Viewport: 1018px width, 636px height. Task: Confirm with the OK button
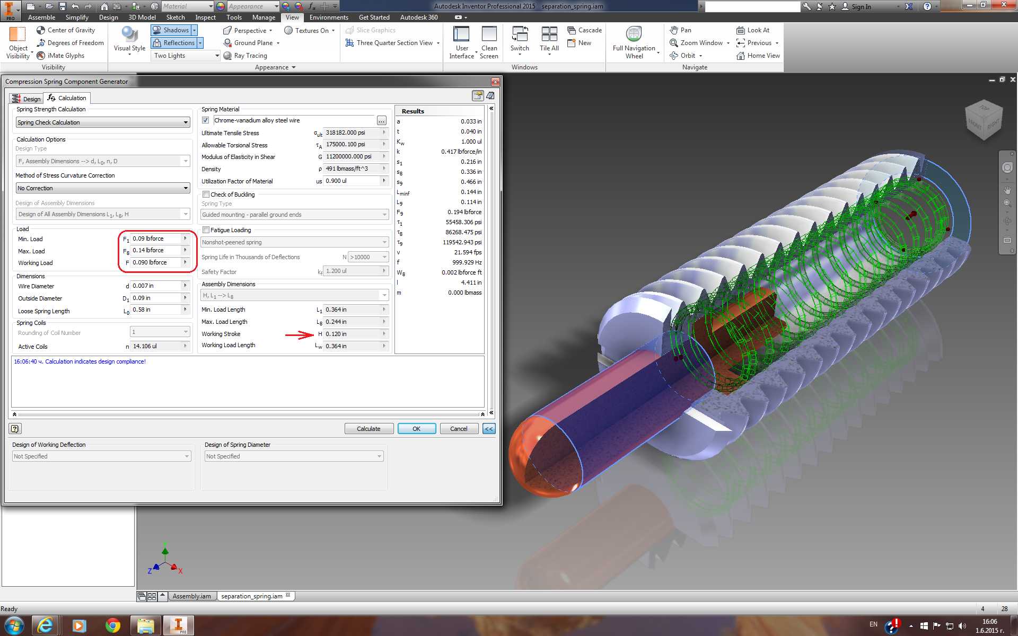click(417, 429)
